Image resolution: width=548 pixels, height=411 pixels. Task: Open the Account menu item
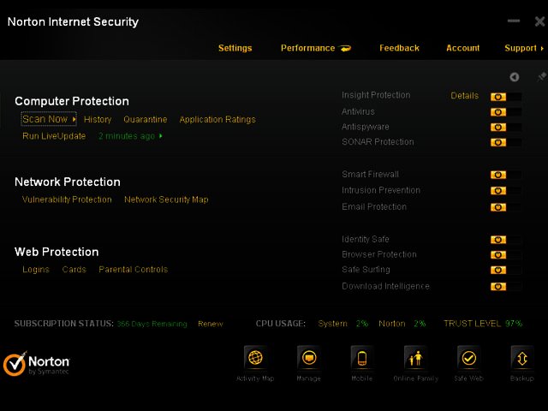tap(462, 48)
